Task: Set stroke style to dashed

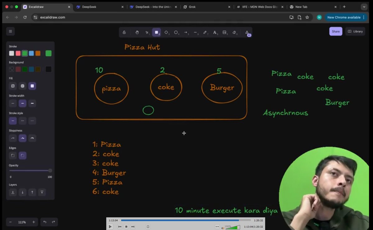Action: [x=22, y=120]
